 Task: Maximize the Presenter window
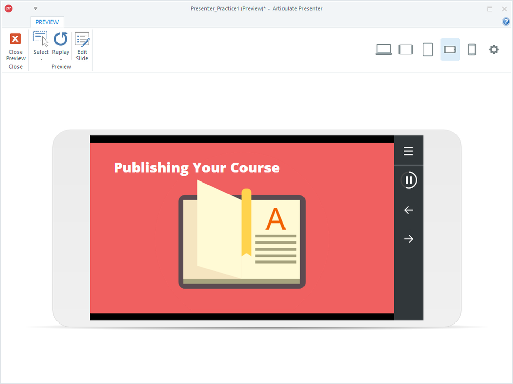490,9
